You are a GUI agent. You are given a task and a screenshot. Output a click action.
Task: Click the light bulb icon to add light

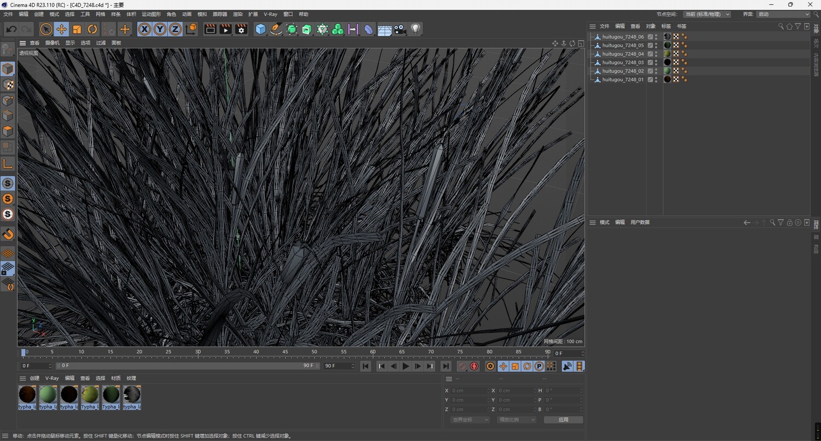click(x=415, y=30)
